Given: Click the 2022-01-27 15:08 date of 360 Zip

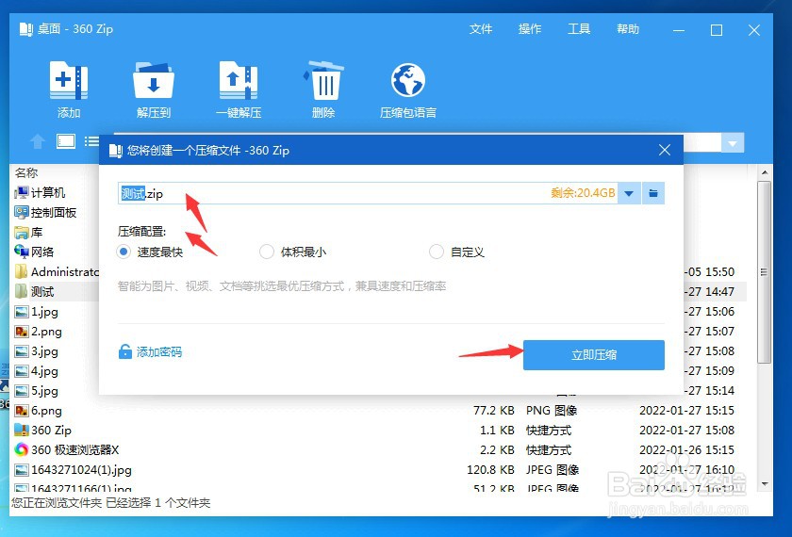Looking at the screenshot, I should pos(686,430).
